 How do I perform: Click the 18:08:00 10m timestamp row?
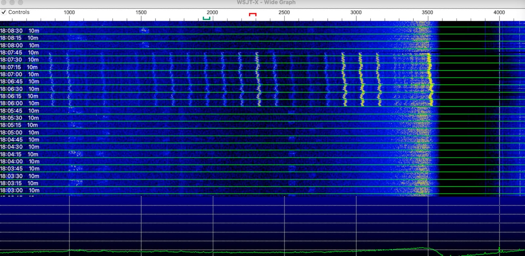tap(20, 45)
